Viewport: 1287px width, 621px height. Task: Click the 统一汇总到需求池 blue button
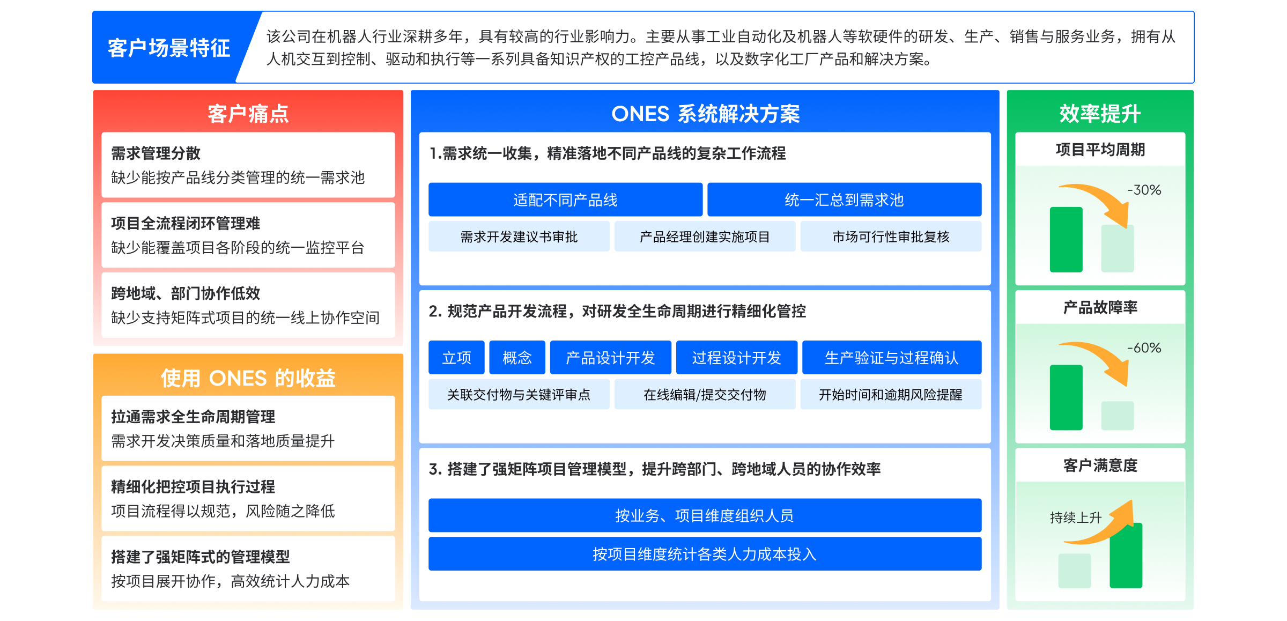pos(845,199)
